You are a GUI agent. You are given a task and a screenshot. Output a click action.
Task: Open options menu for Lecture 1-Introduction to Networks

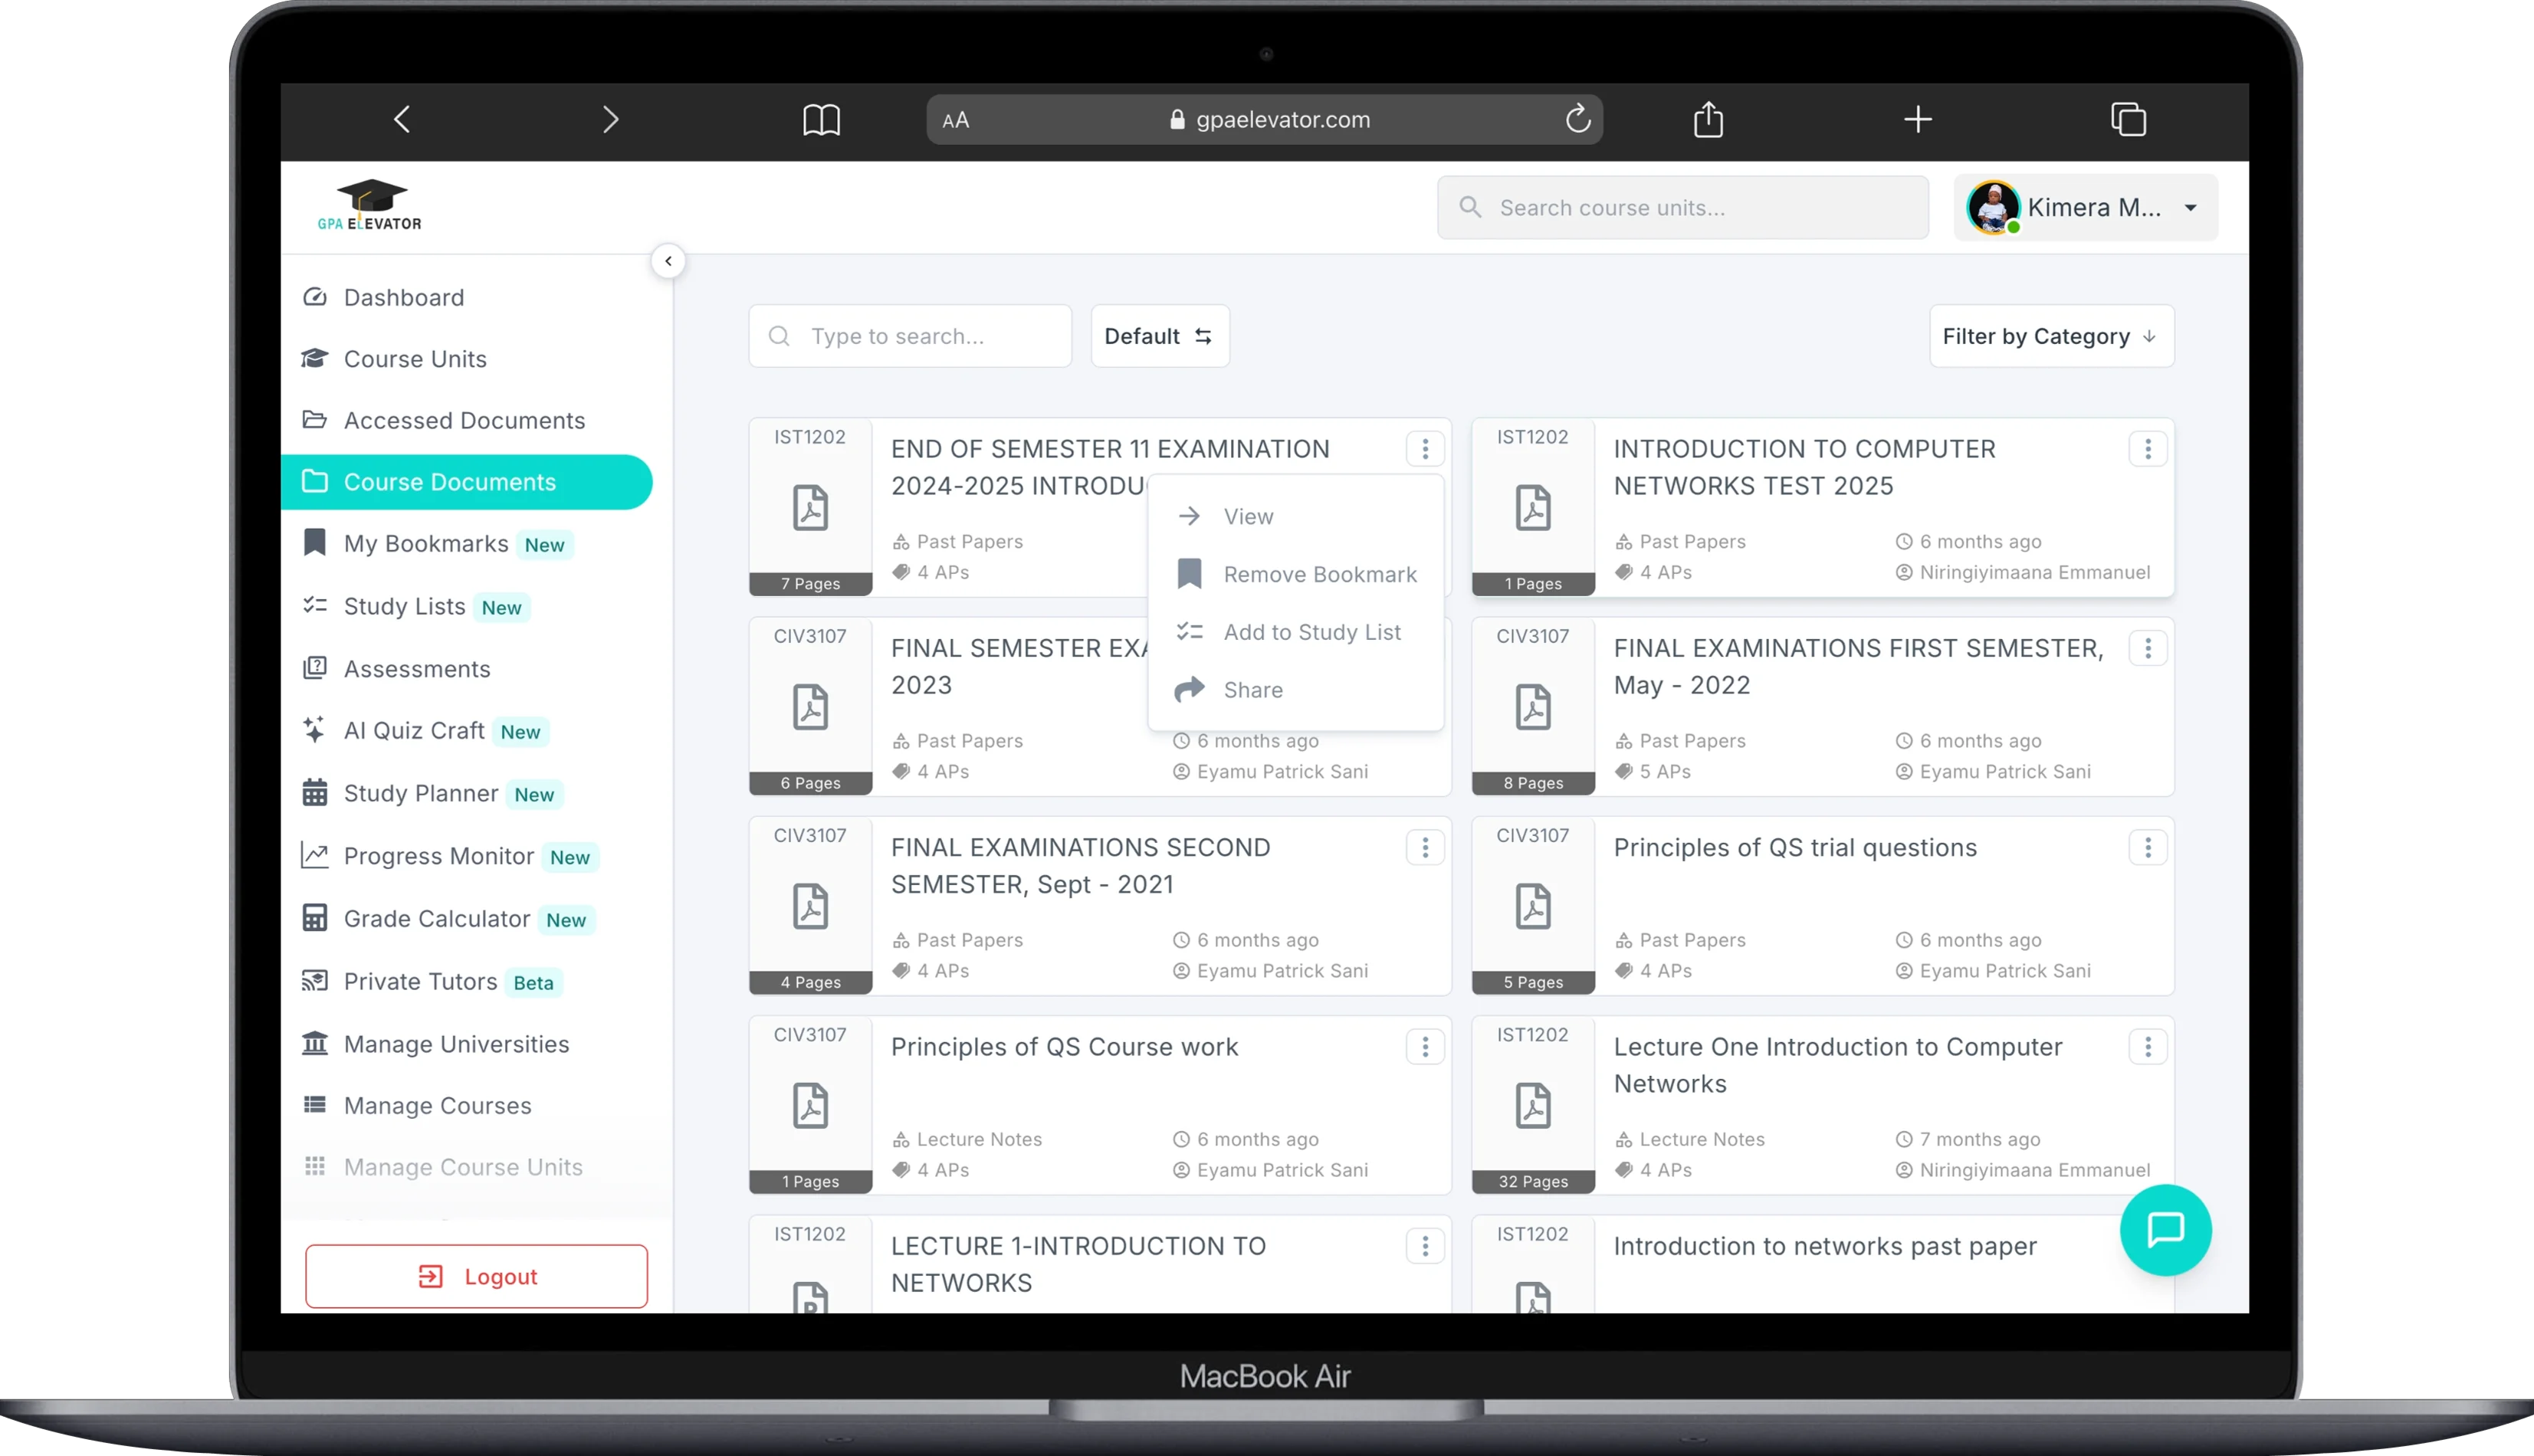[1425, 1246]
